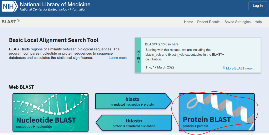
Task: Click the vertical NEWS label strip
Action: tap(138, 55)
